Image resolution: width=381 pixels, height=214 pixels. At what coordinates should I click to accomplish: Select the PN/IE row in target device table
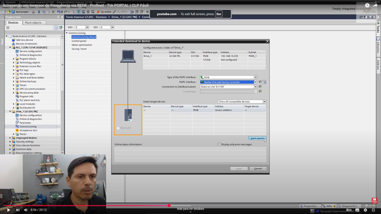point(204,110)
